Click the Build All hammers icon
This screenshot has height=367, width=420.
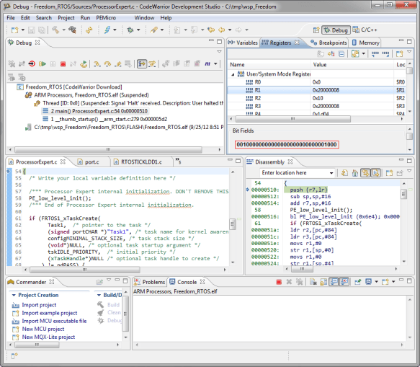72,30
